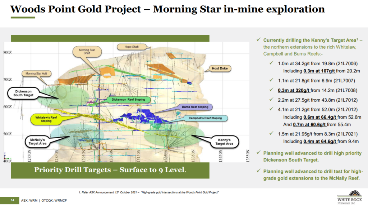
Task: Click the 12750N northing axis label
Action: (x=29, y=156)
